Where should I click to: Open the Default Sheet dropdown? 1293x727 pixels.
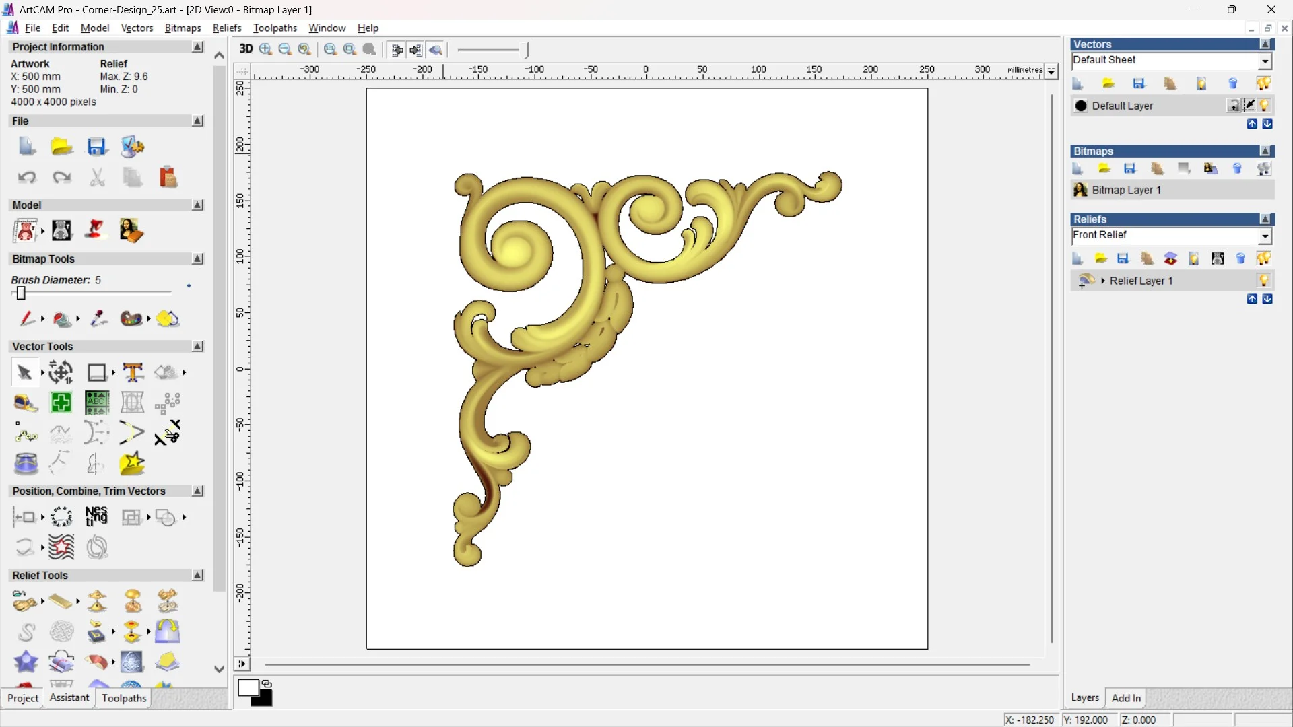(1265, 61)
